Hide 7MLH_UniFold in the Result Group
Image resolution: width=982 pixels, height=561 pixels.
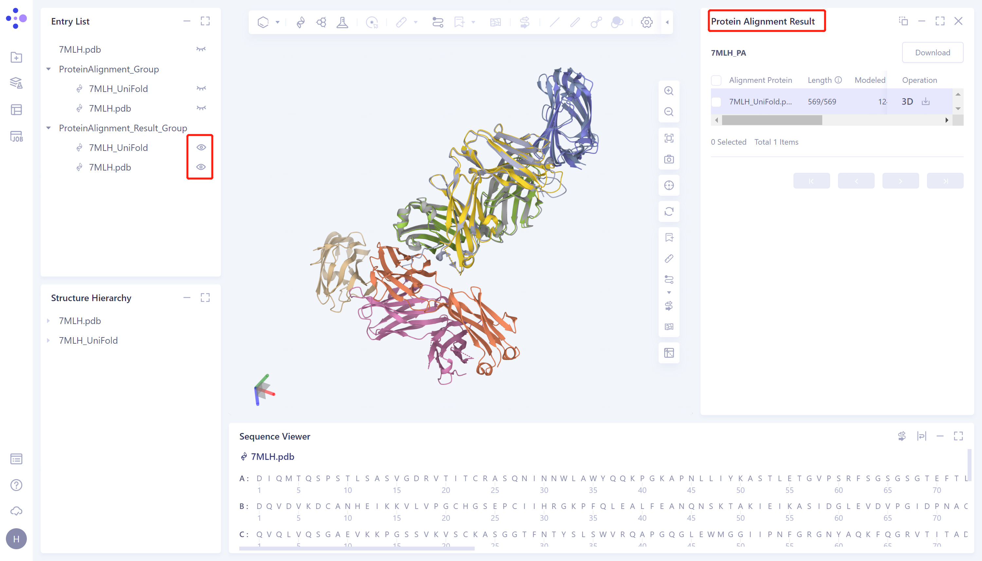[201, 148]
